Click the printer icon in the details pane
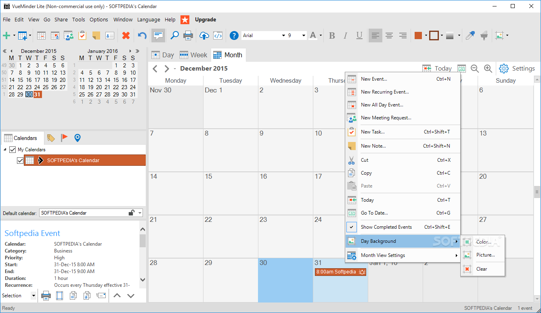 (x=46, y=296)
